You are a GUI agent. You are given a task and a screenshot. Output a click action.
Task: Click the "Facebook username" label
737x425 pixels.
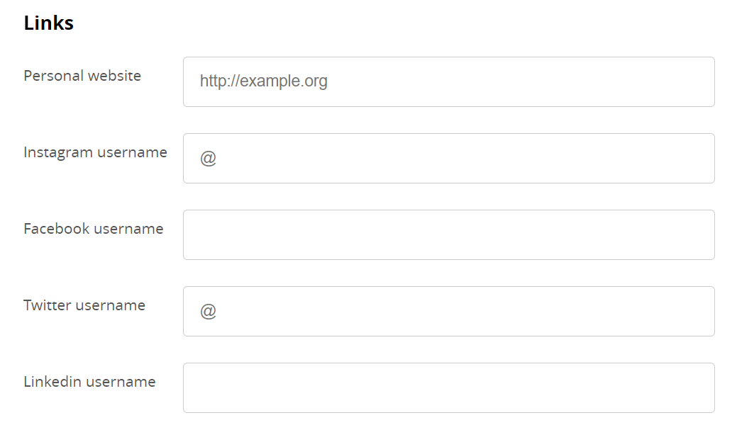(94, 229)
